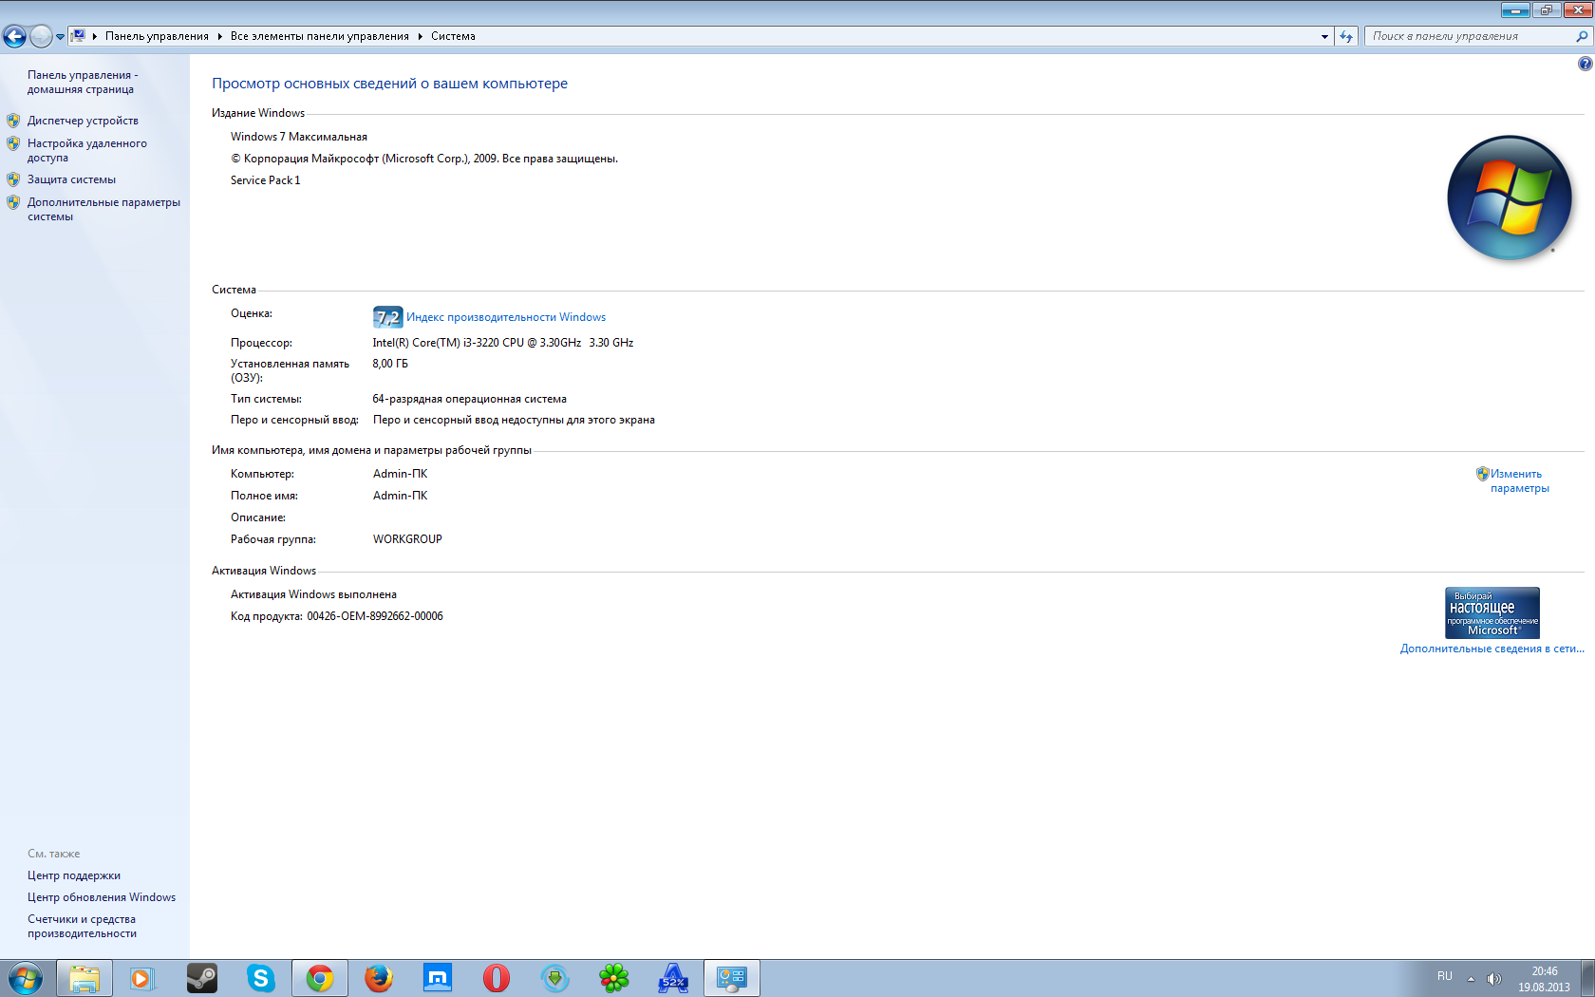The image size is (1595, 997).
Task: Launch Windows Media Player from taskbar
Action: pyautogui.click(x=142, y=978)
